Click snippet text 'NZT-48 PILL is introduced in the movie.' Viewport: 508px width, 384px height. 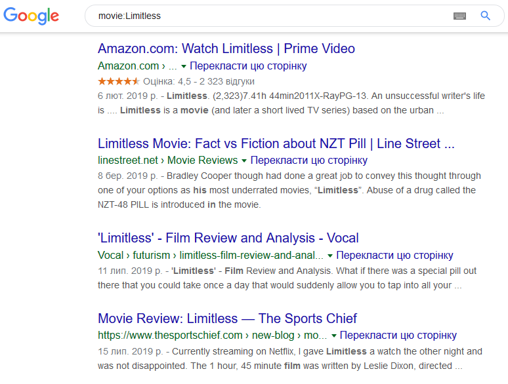[179, 204]
